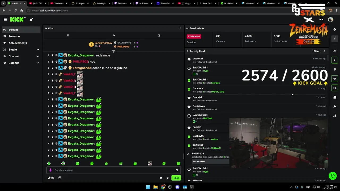This screenshot has height=191, width=340.
Task: Open Windows Start menu
Action: (148, 187)
